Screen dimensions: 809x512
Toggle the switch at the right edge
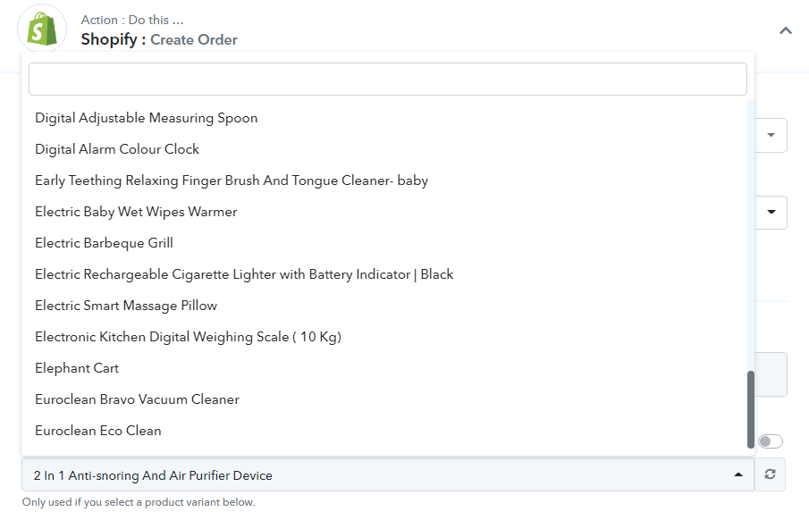[770, 441]
